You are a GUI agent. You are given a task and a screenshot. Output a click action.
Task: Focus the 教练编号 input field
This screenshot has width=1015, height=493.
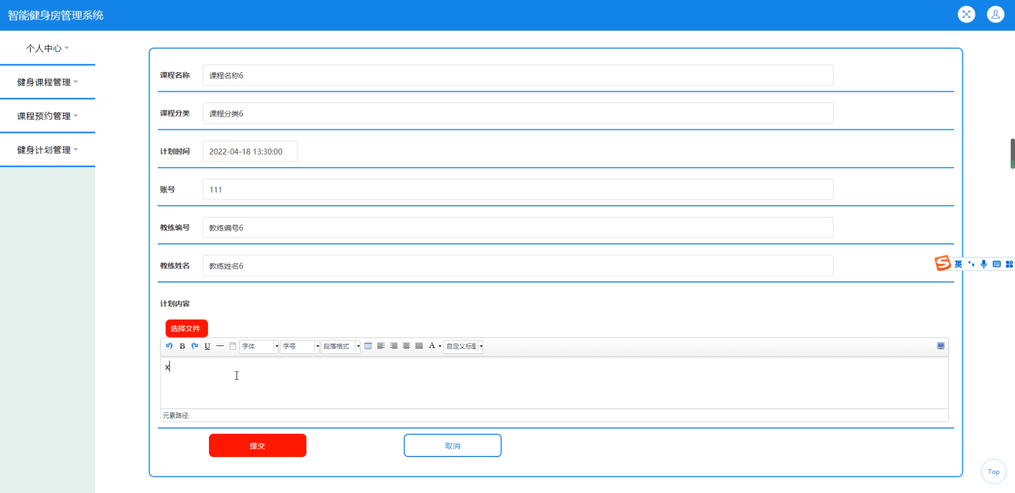517,228
